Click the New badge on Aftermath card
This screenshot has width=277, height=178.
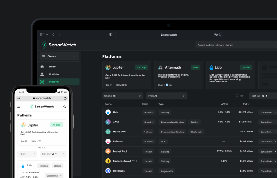pyautogui.click(x=195, y=67)
